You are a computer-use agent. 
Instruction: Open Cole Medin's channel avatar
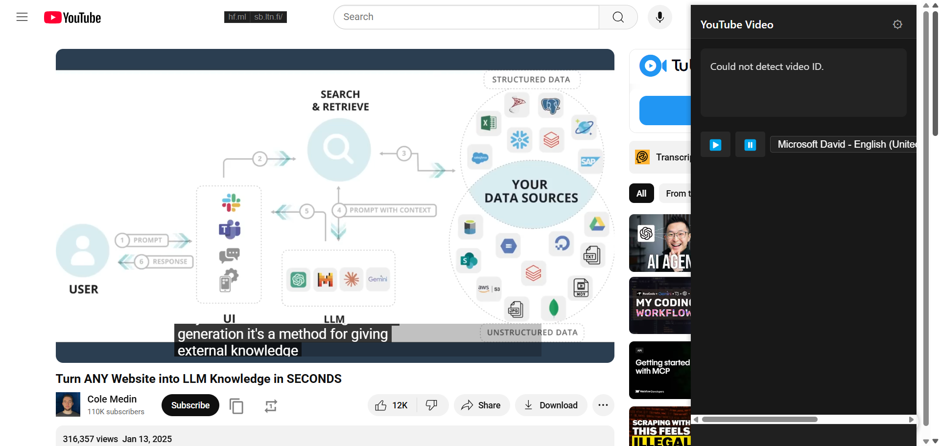(68, 404)
